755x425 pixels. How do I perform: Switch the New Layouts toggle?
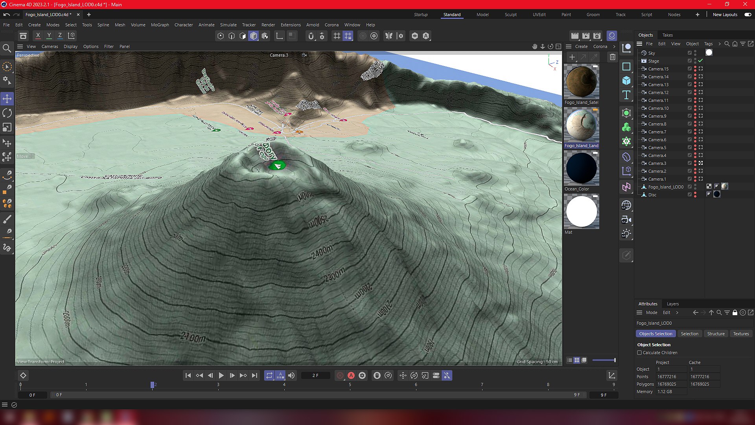point(748,15)
